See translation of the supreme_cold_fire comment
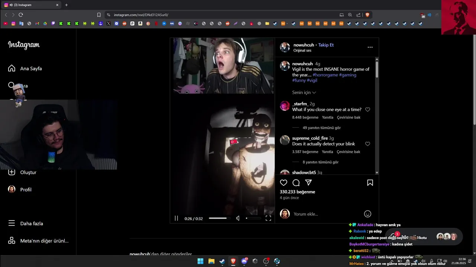 348,152
